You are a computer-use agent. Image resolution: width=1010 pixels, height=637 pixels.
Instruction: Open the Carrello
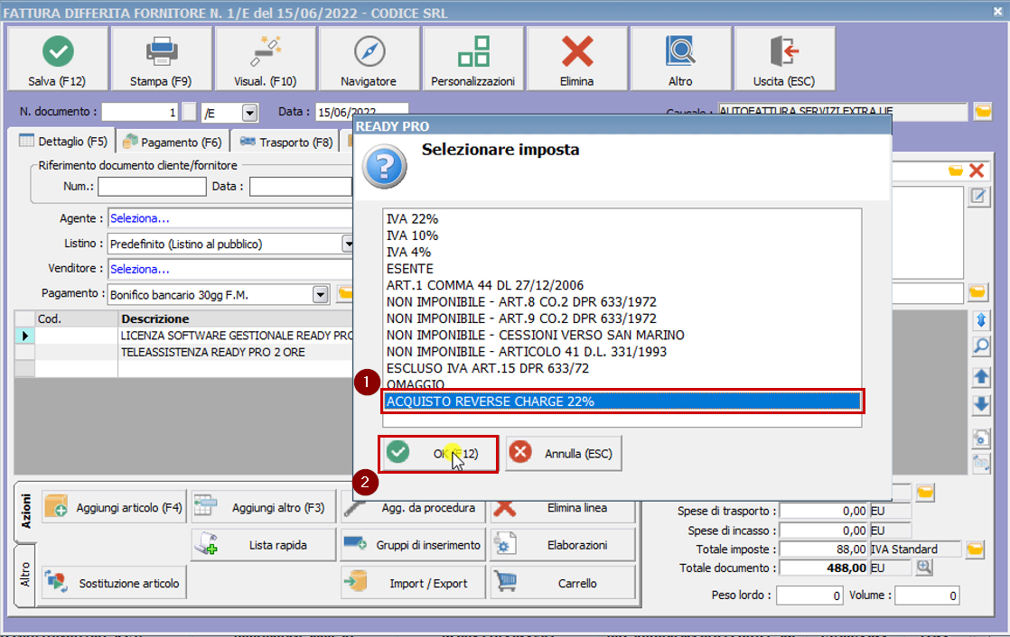coord(563,583)
